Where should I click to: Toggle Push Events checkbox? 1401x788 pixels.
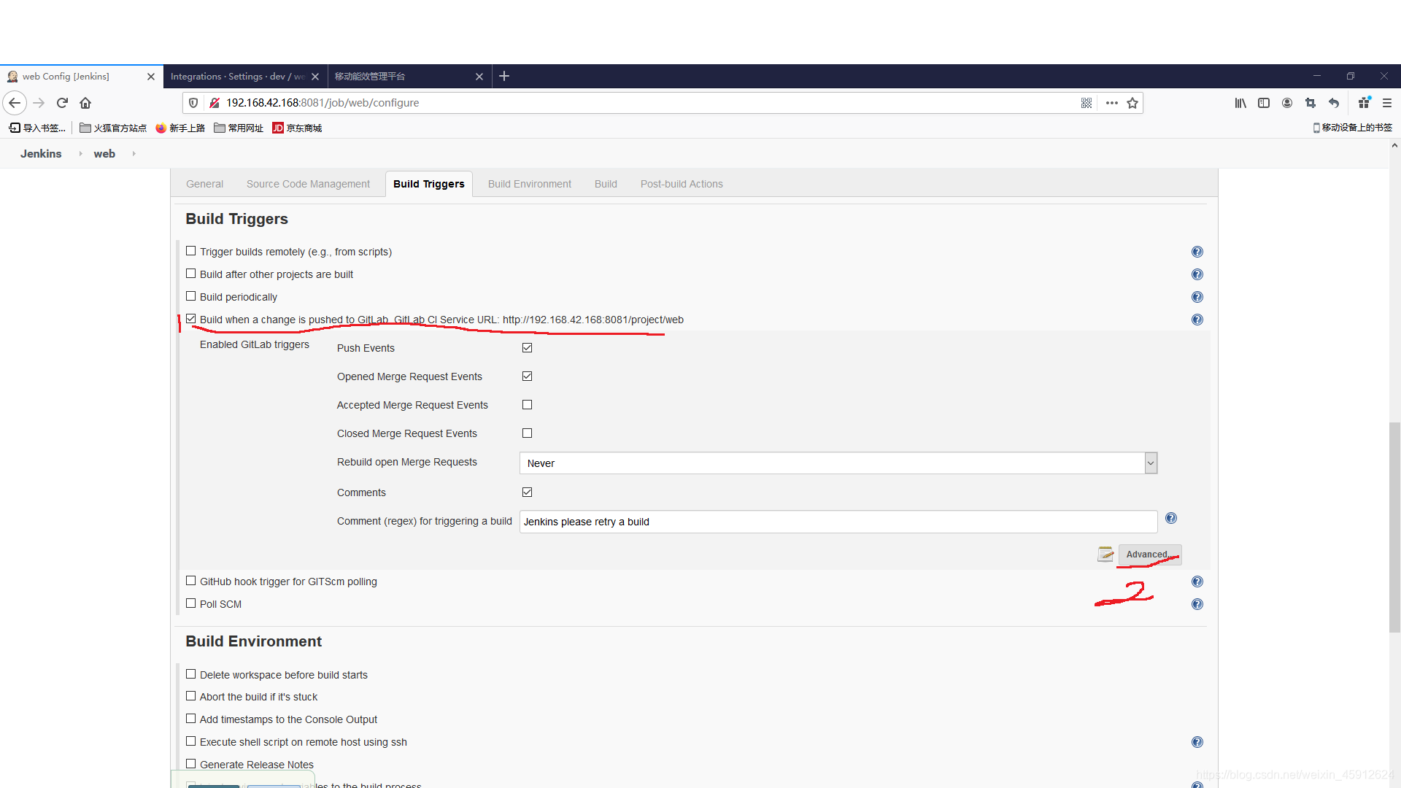pyautogui.click(x=528, y=348)
